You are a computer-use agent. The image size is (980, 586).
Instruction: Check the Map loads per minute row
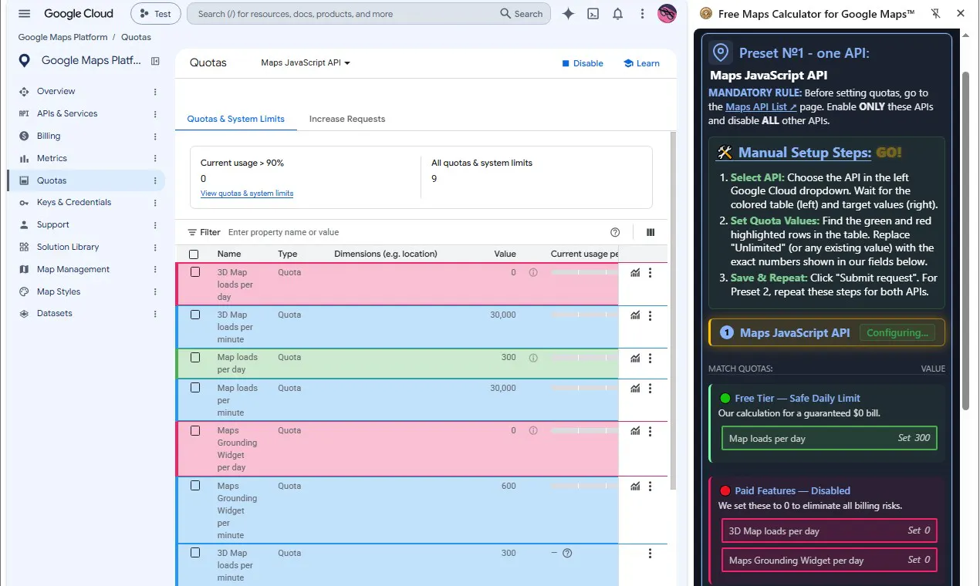195,388
